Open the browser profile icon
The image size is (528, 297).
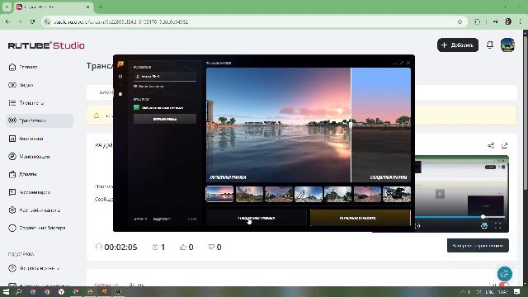(508, 21)
